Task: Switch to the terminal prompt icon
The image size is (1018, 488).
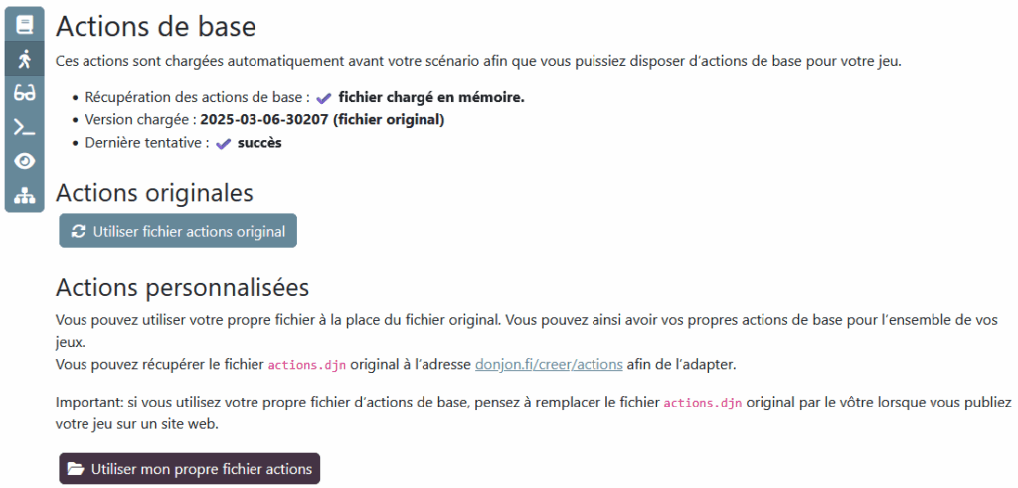Action: 25,127
